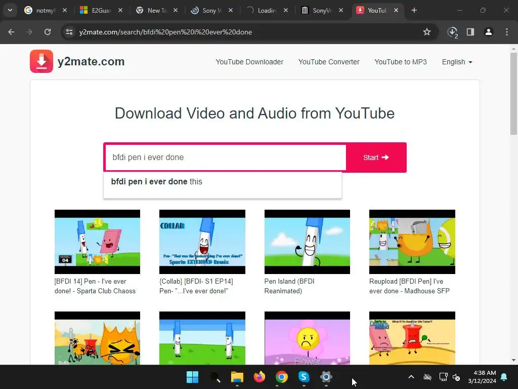
Task: Open YouTube Converter nav link
Action: (329, 62)
